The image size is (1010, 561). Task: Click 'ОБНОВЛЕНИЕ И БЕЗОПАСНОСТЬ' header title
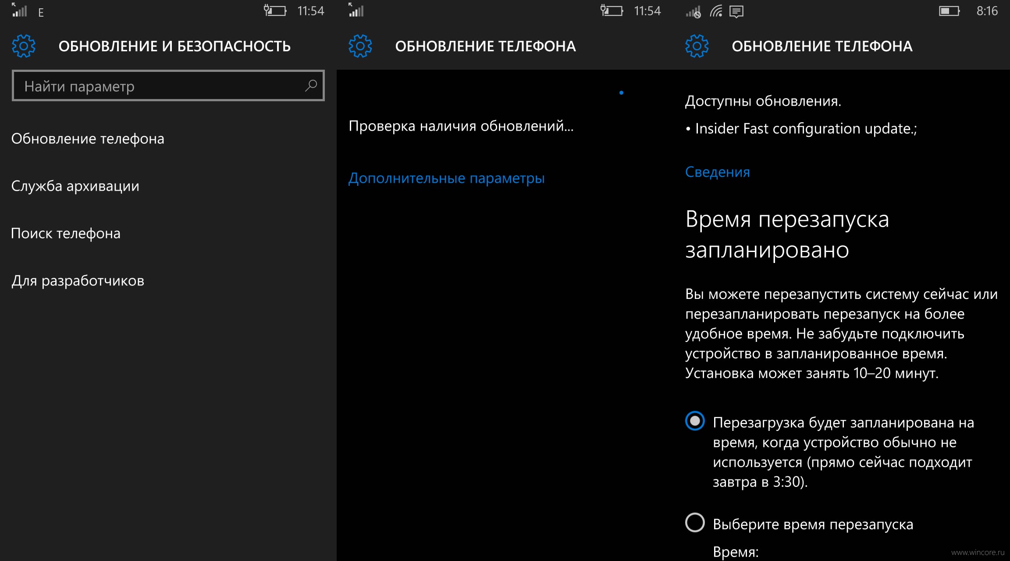coord(174,46)
